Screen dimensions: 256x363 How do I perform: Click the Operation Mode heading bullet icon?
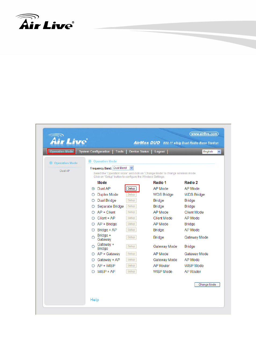[x=90, y=161]
